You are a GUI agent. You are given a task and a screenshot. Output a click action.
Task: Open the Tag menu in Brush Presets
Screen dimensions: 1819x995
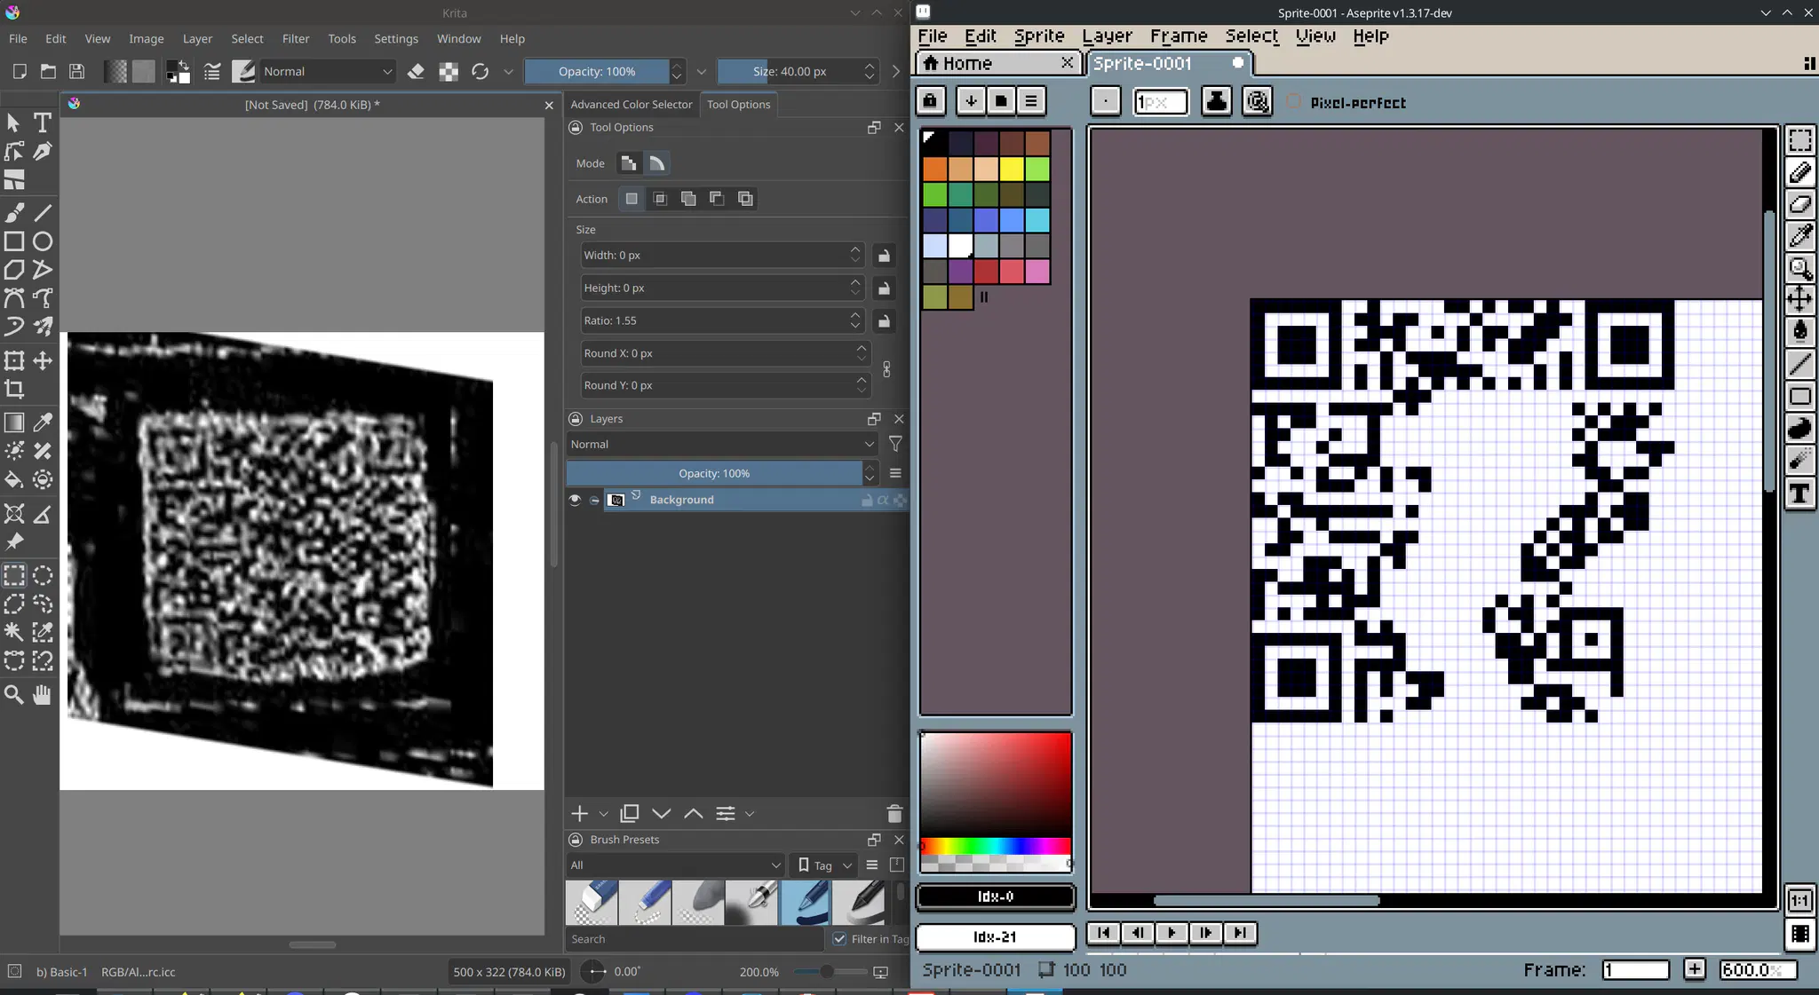(x=825, y=865)
